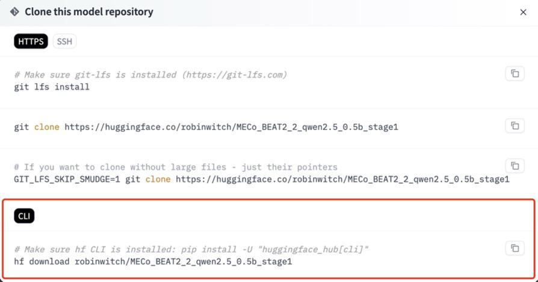The image size is (538, 282).
Task: Click the "git lfs install" command text
Action: (x=52, y=87)
